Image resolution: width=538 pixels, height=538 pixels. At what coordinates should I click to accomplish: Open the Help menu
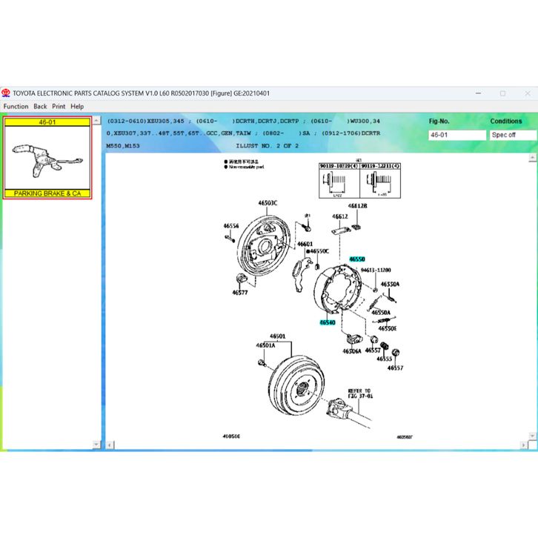click(77, 107)
